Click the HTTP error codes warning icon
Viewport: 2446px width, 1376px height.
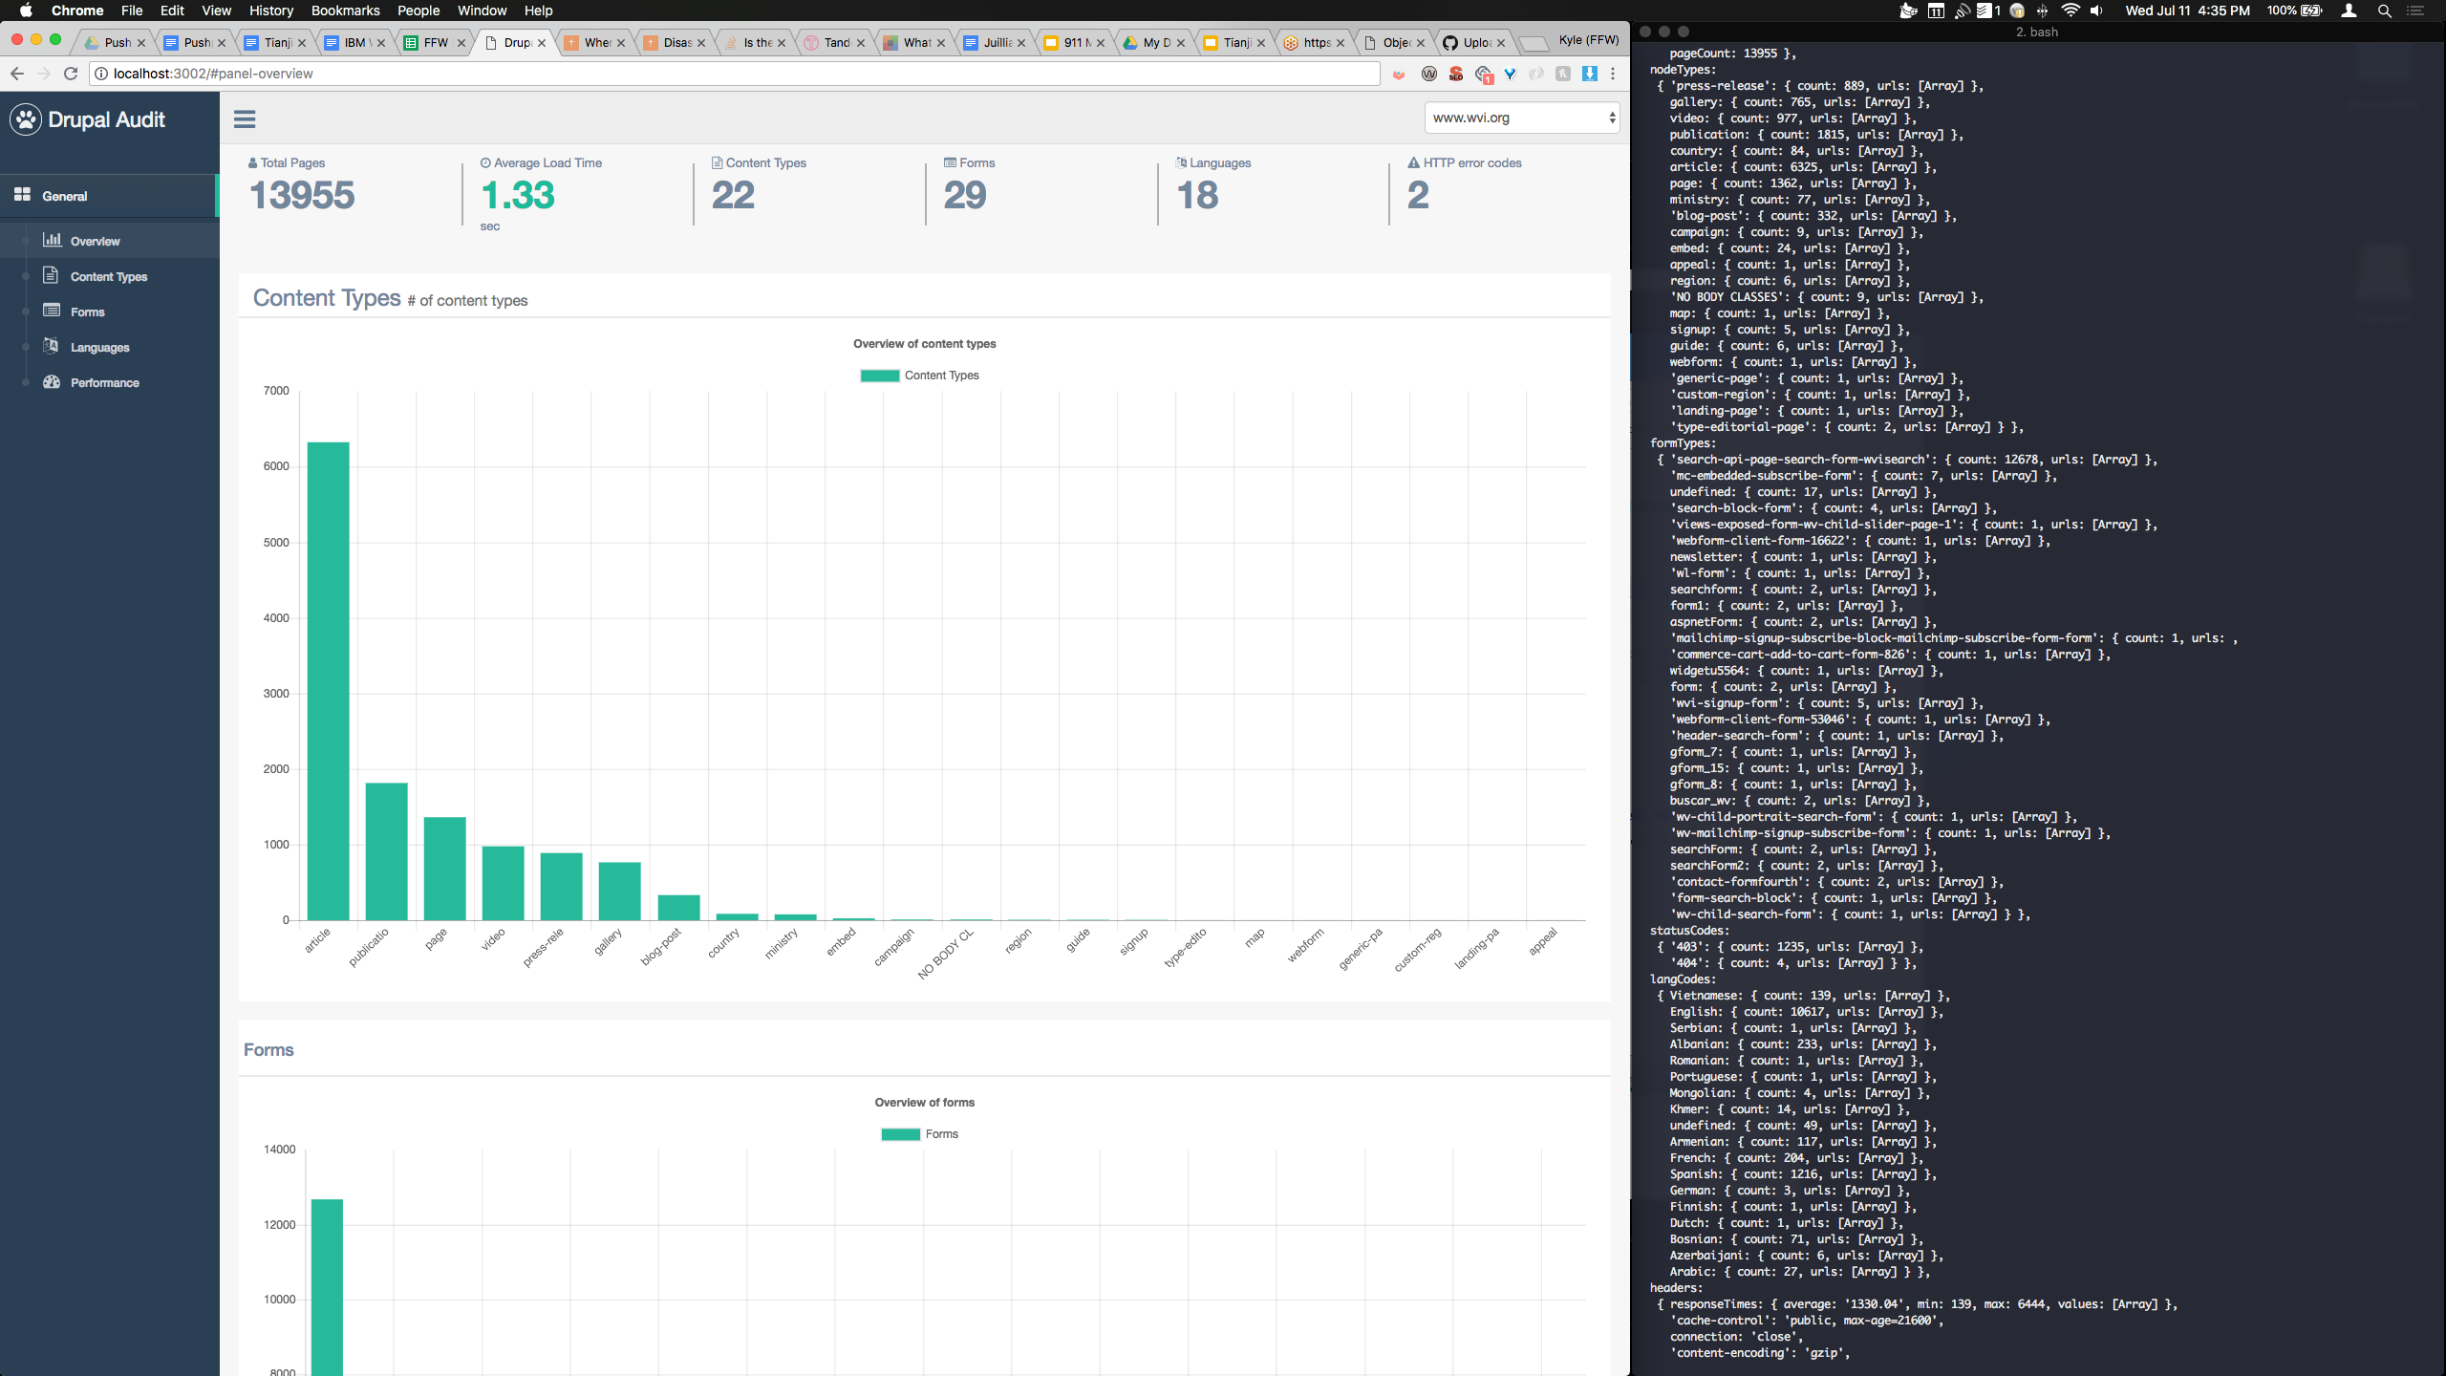point(1413,162)
